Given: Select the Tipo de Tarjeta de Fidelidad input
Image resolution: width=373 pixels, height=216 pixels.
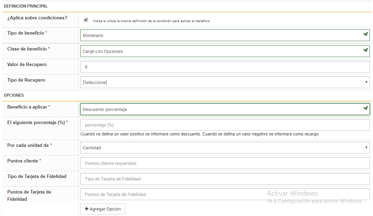Looking at the screenshot, I should point(225,179).
